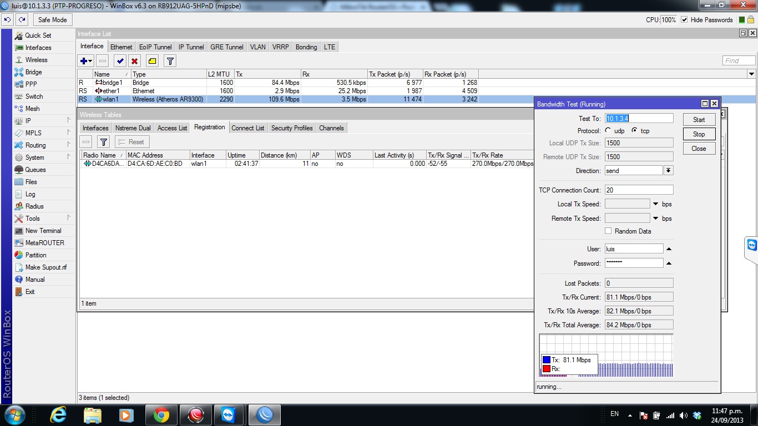Expand the IP submenu in sidebar
Image resolution: width=758 pixels, height=426 pixels.
pyautogui.click(x=69, y=120)
